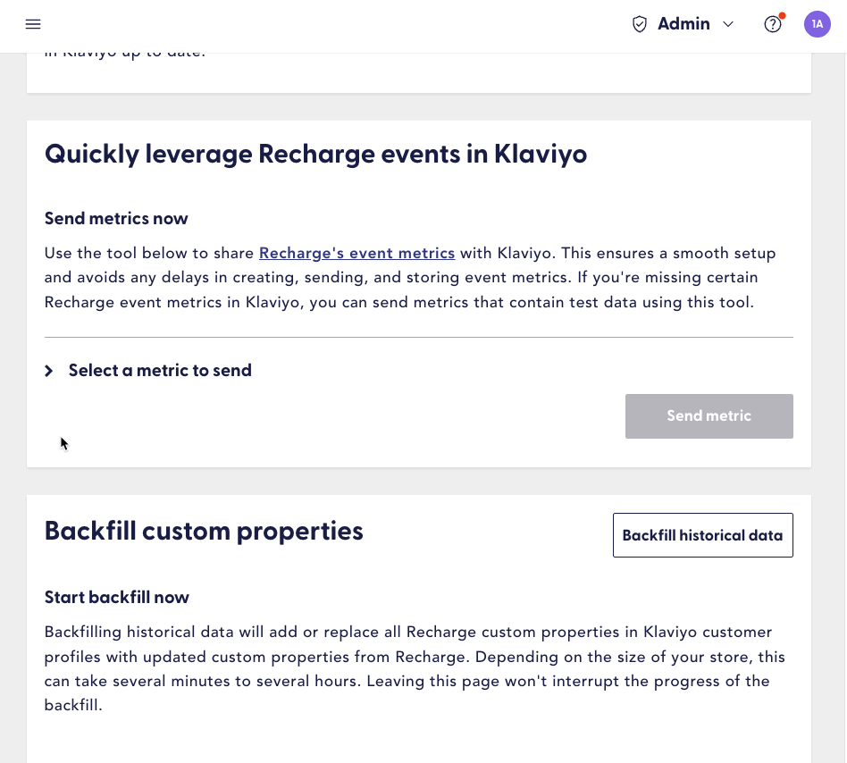Open the 1A user avatar menu
Screen dimensions: 847x763
click(x=818, y=24)
